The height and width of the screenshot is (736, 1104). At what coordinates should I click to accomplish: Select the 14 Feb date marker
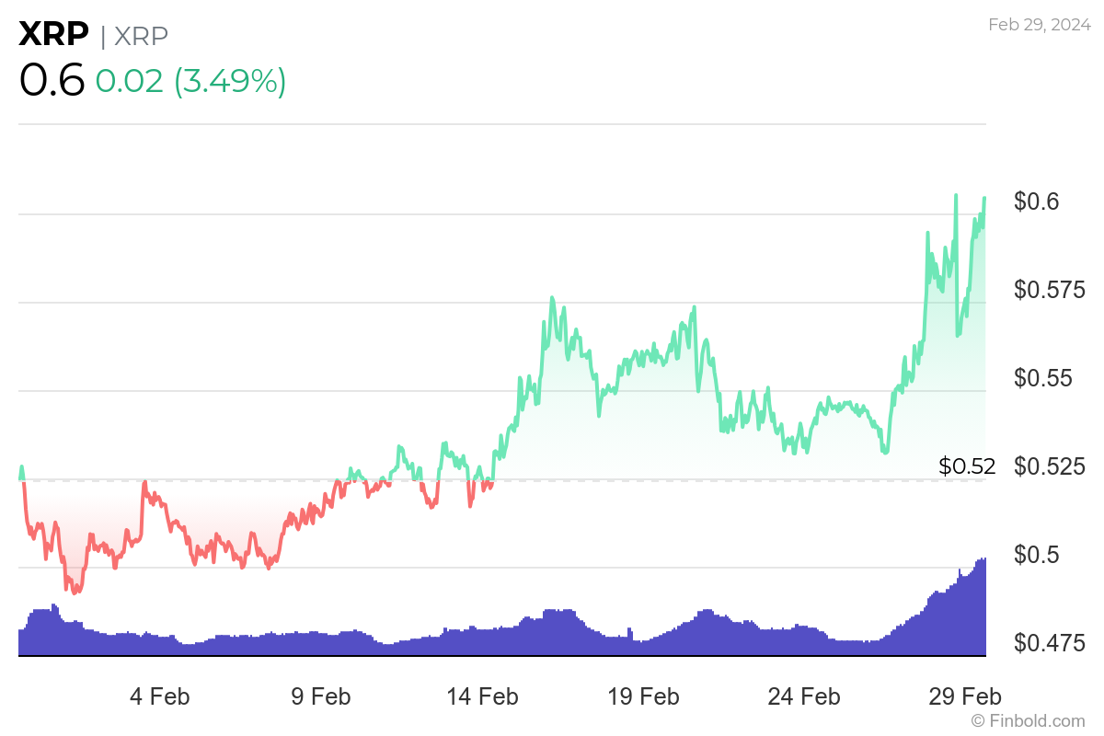click(x=477, y=696)
